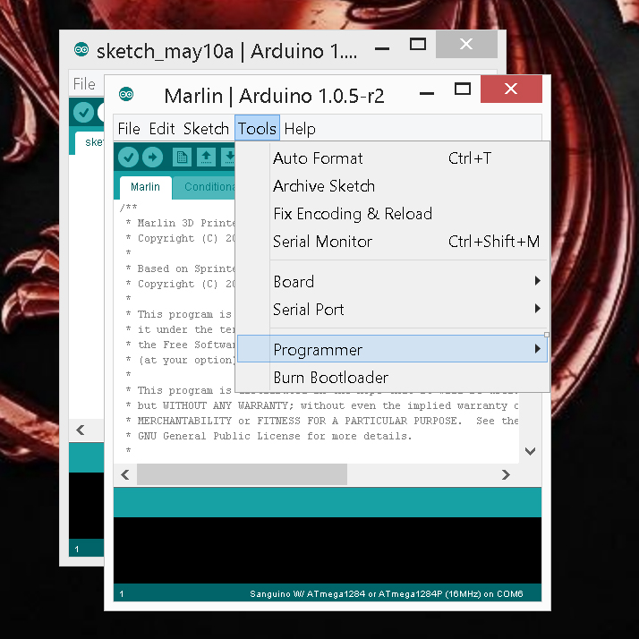
Task: Select Archive Sketch menu item
Action: coord(324,186)
